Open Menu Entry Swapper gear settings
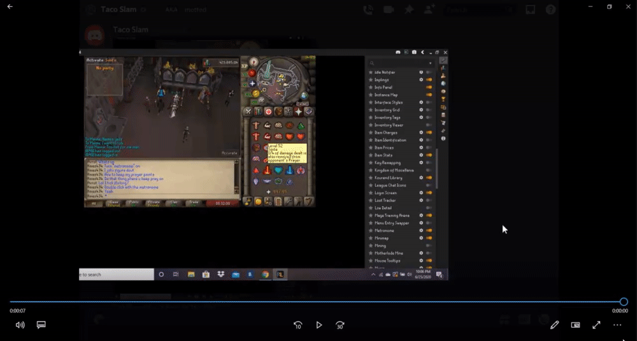637x341 pixels. (x=421, y=223)
